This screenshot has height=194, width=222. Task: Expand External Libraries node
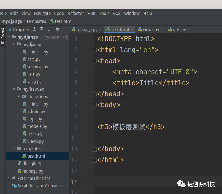coord(9,178)
